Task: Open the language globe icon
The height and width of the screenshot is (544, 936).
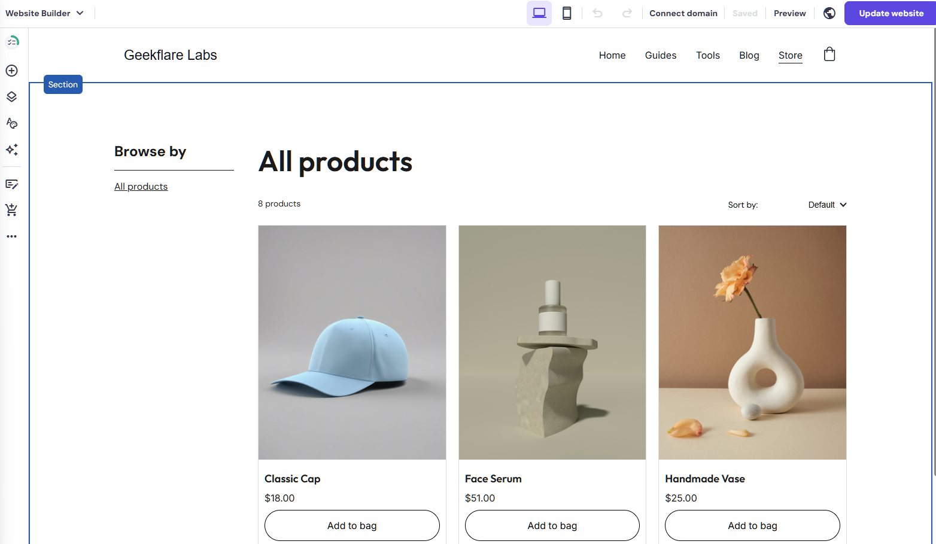Action: click(x=829, y=13)
